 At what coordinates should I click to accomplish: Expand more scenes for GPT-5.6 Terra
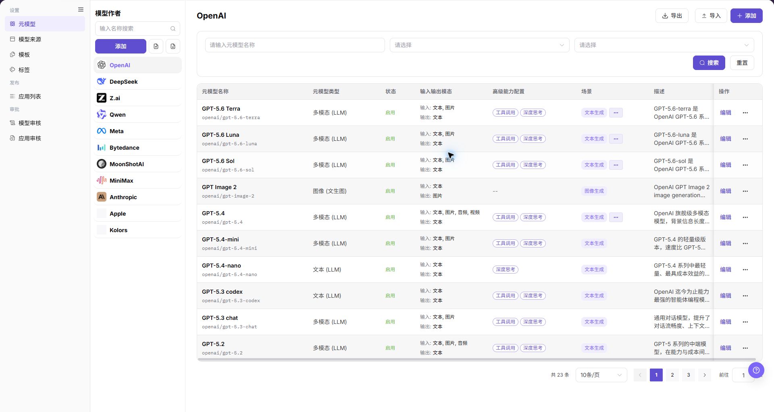616,113
